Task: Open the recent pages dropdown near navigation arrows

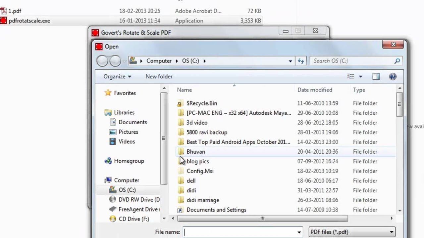Action: 124,61
